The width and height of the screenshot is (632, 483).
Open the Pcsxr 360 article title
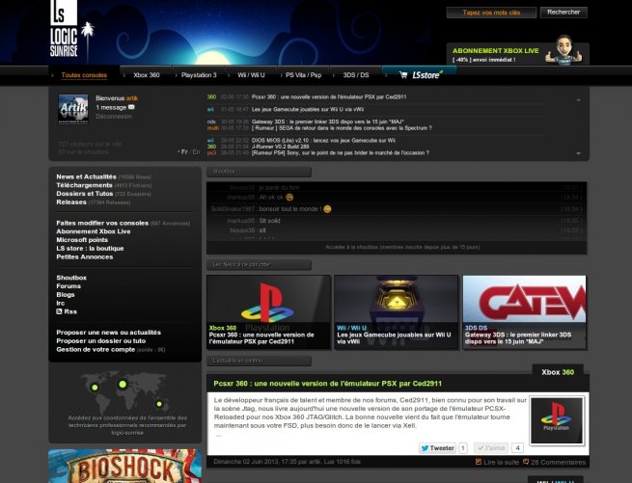coord(328,384)
